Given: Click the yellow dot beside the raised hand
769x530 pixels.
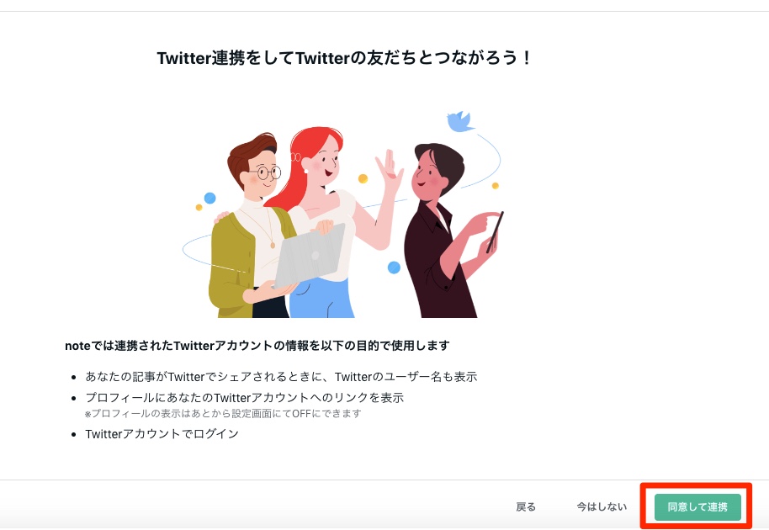Looking at the screenshot, I should click(363, 178).
